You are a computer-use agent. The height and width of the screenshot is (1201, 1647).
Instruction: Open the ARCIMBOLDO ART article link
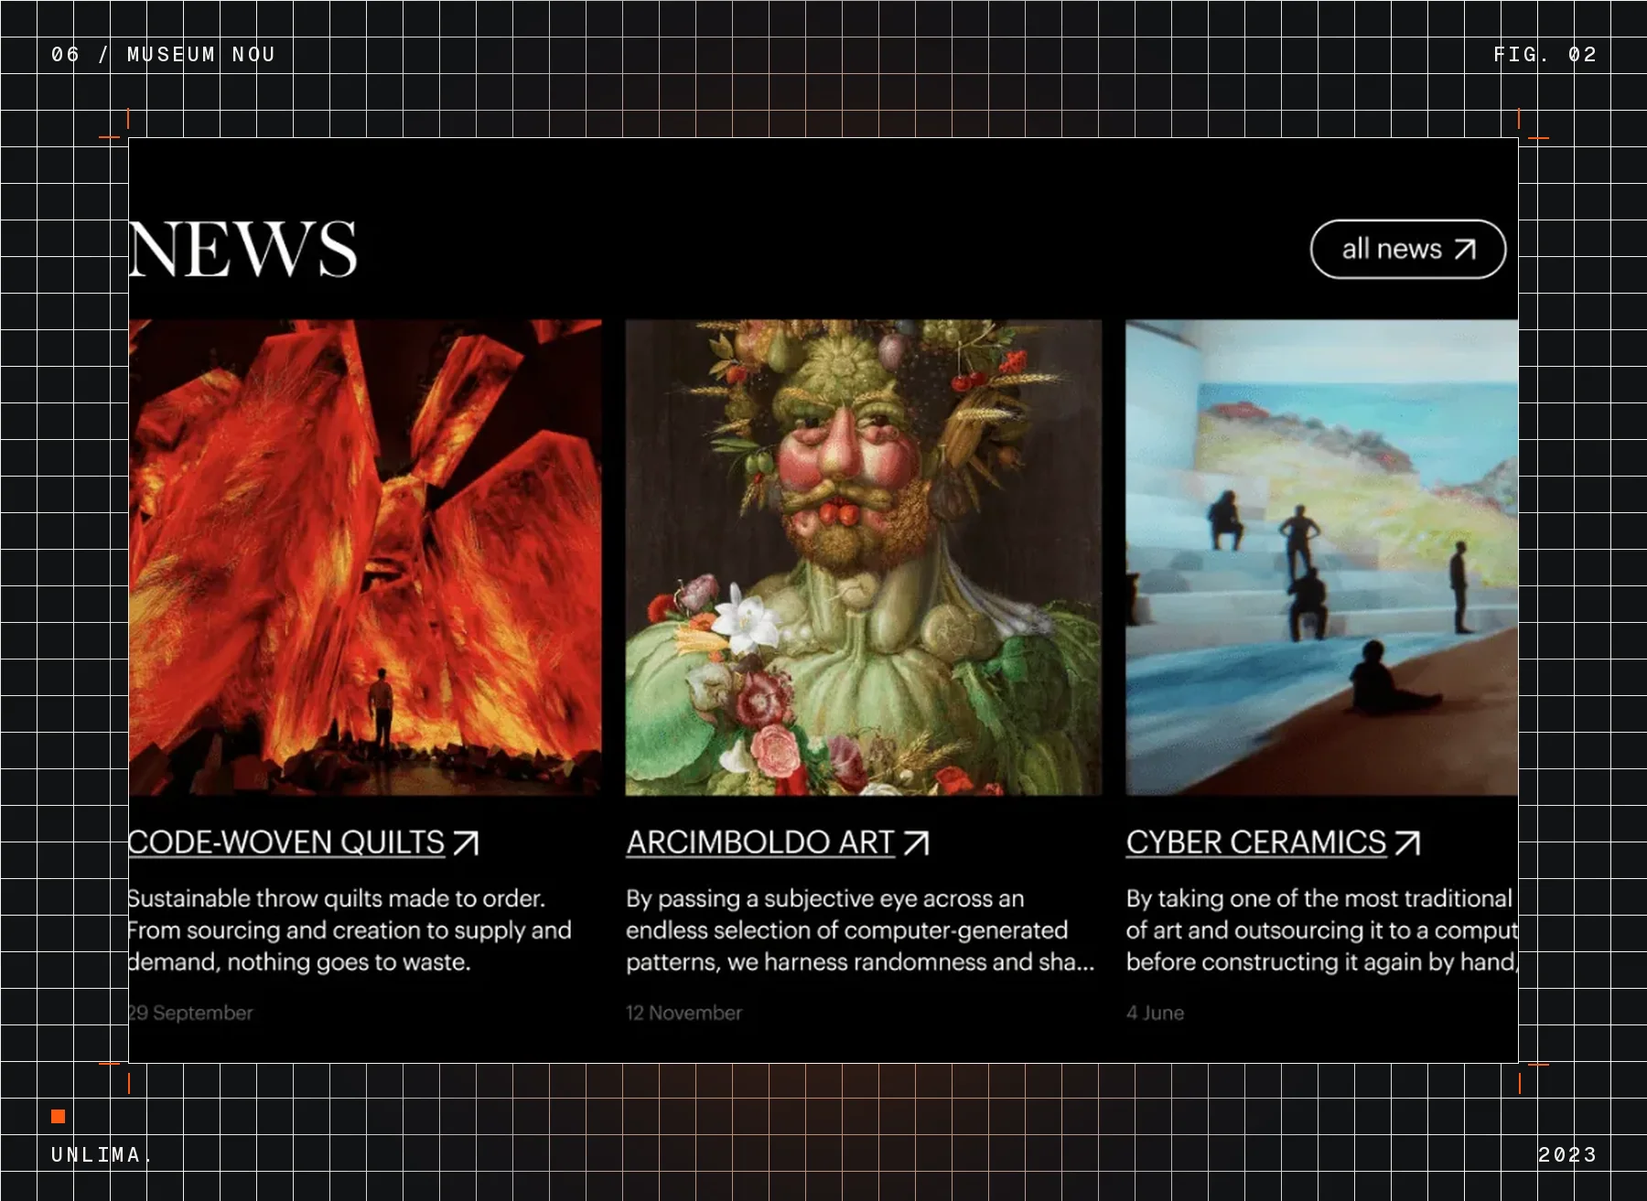coord(760,842)
